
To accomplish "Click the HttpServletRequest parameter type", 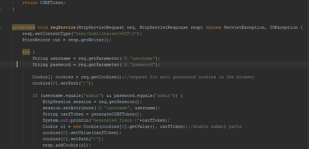I will (x=101, y=27).
